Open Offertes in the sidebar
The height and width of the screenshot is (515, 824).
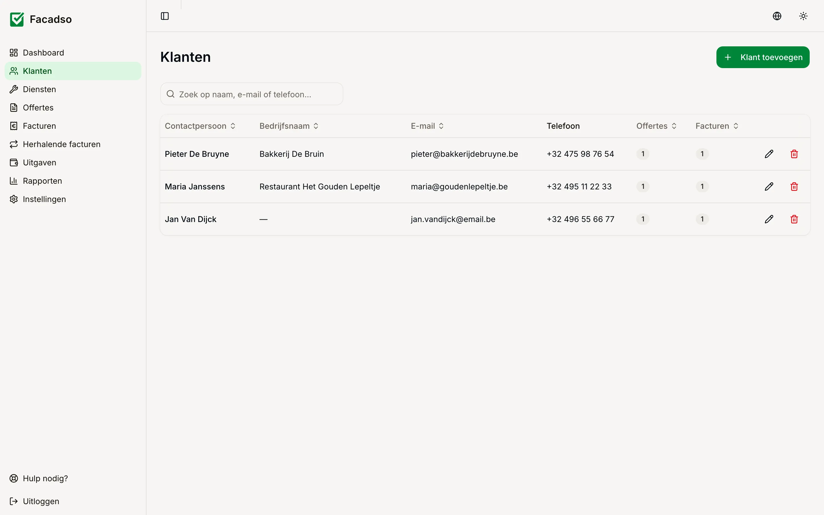click(73, 108)
